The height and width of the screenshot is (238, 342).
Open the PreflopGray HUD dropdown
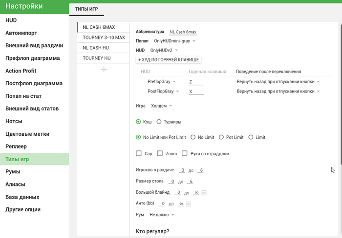point(161,82)
